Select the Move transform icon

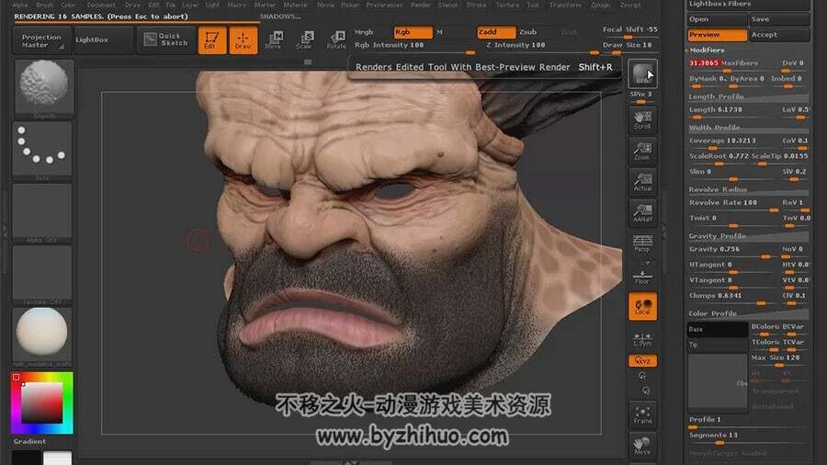point(273,40)
